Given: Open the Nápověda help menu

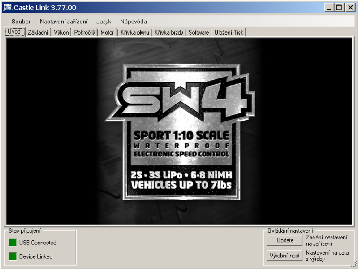Looking at the screenshot, I should click(134, 22).
